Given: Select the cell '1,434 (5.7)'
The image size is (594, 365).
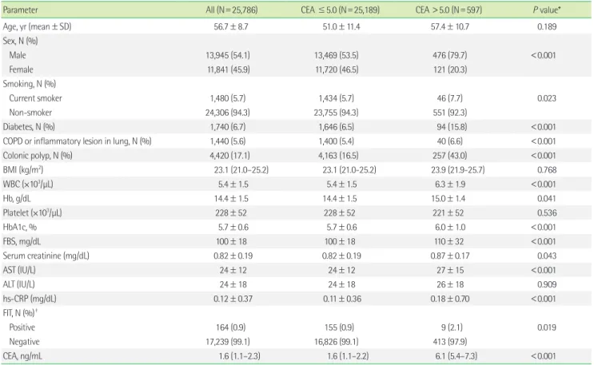Looking at the screenshot, I should click(336, 98).
